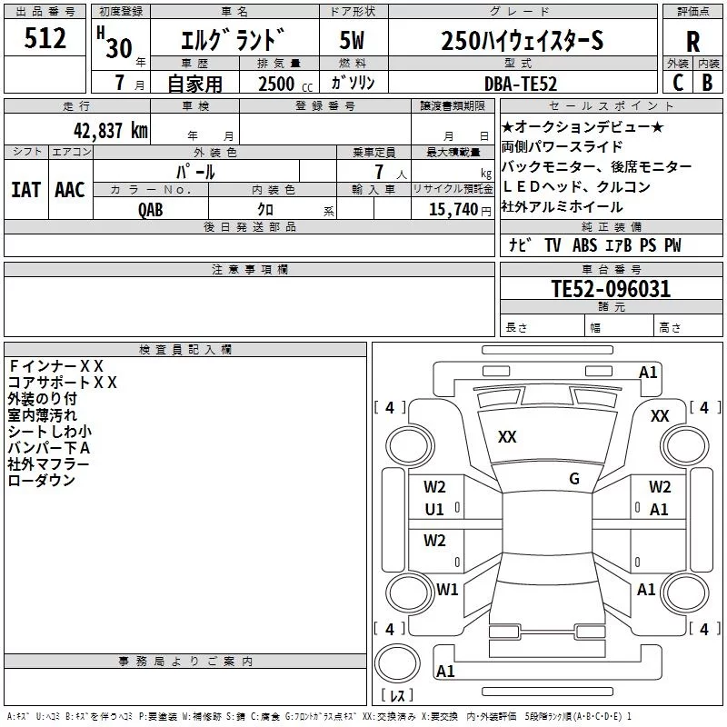Screen dimensions: 727x727
Task: Click the inspector note 室内薄汚れ
Action: (42, 414)
